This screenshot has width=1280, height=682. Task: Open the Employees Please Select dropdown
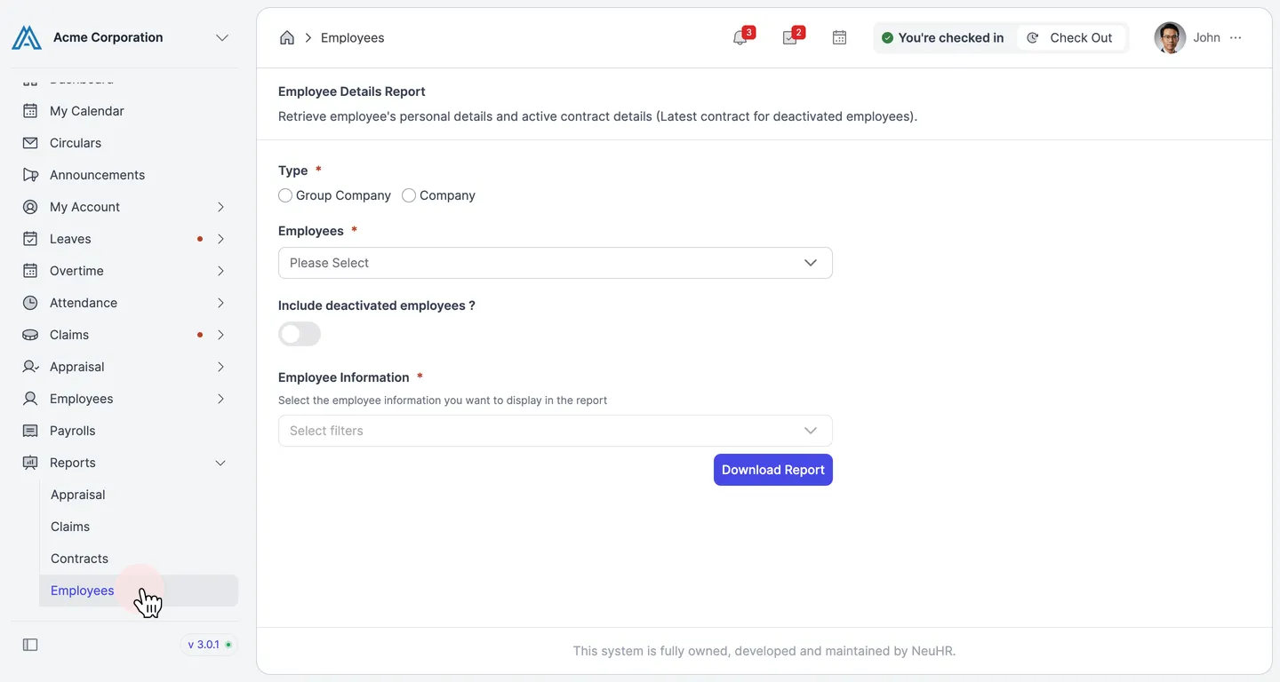click(x=556, y=263)
